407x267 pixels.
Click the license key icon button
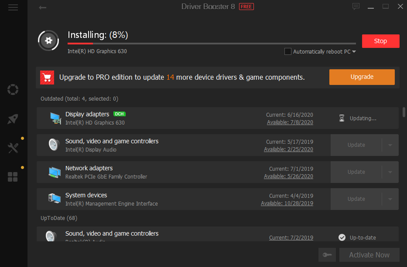pos(327,255)
